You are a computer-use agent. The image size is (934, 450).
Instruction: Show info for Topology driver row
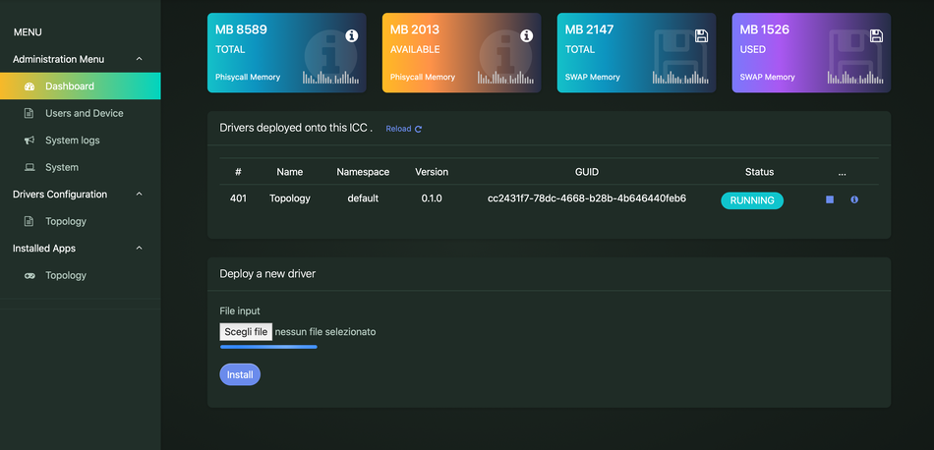click(854, 199)
